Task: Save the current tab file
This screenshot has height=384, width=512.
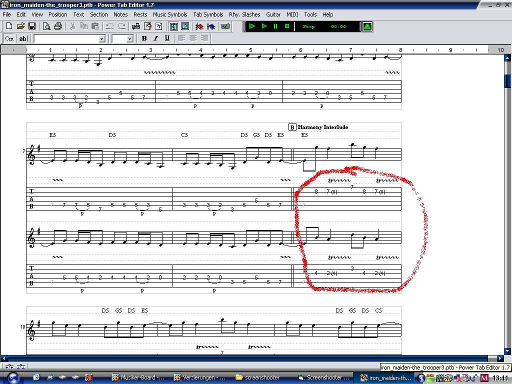Action: coord(32,26)
